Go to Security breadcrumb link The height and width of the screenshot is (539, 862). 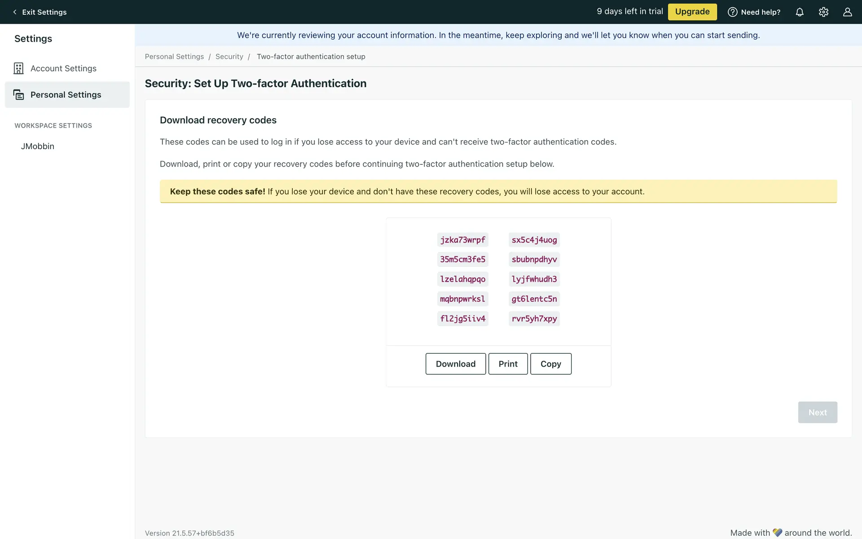(x=229, y=57)
